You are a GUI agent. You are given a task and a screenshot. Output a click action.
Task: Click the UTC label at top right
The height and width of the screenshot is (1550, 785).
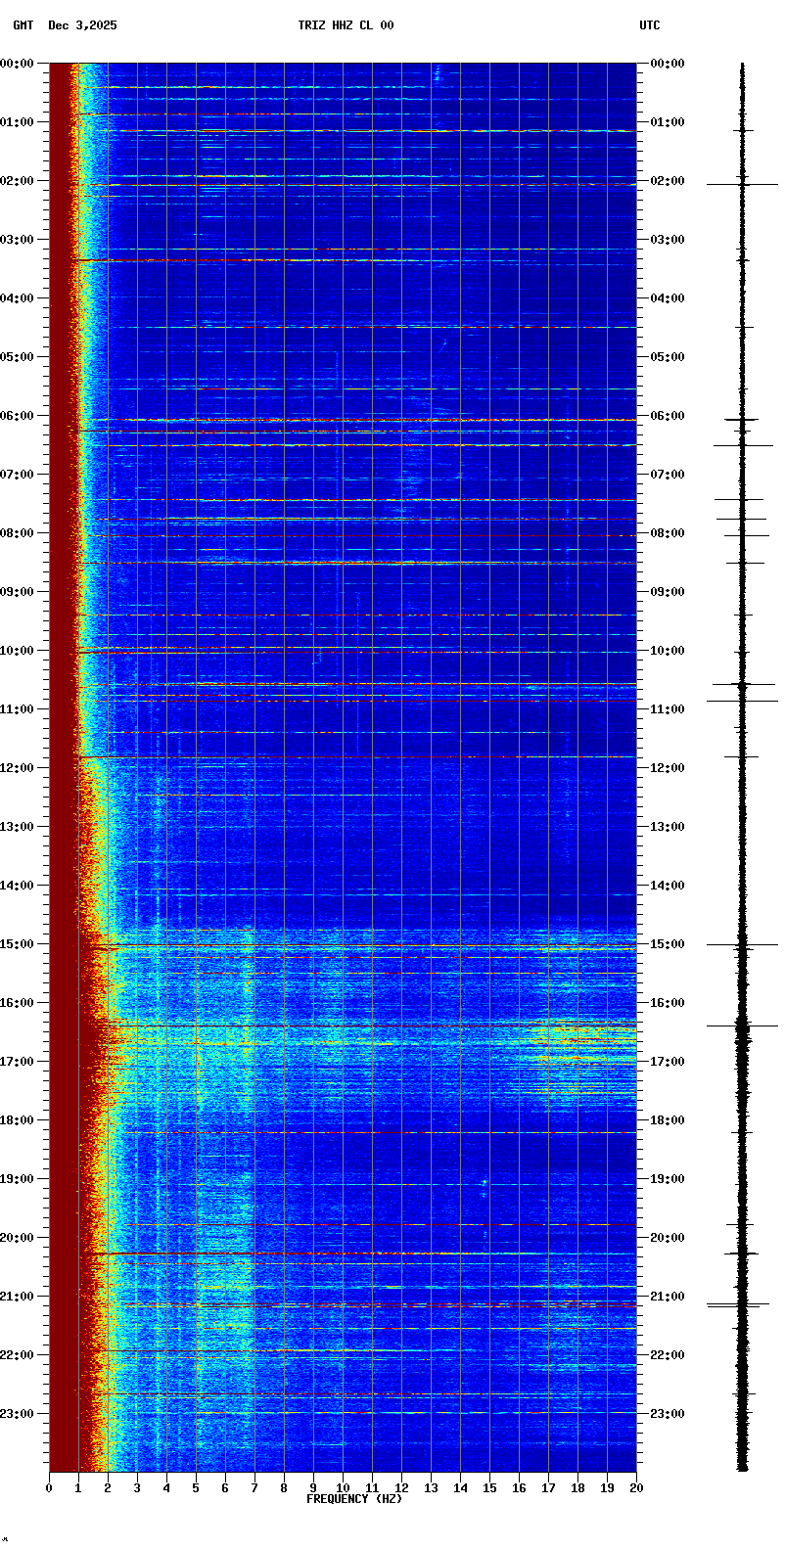(x=650, y=25)
